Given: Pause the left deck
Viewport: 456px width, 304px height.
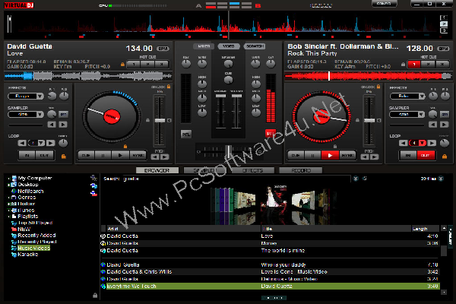Looking at the screenshot, I should tap(103, 155).
